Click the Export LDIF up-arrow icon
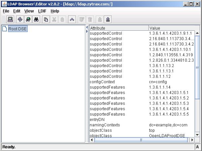Screen dimensions: 202x151 pos(108,20)
